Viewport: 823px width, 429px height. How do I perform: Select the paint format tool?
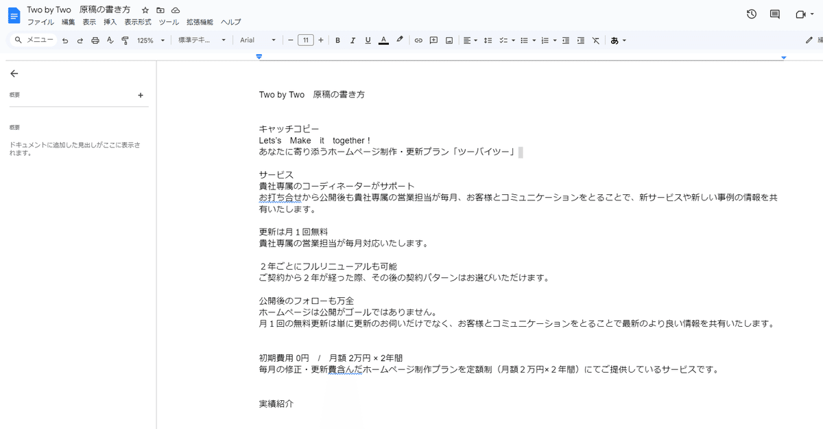(125, 40)
